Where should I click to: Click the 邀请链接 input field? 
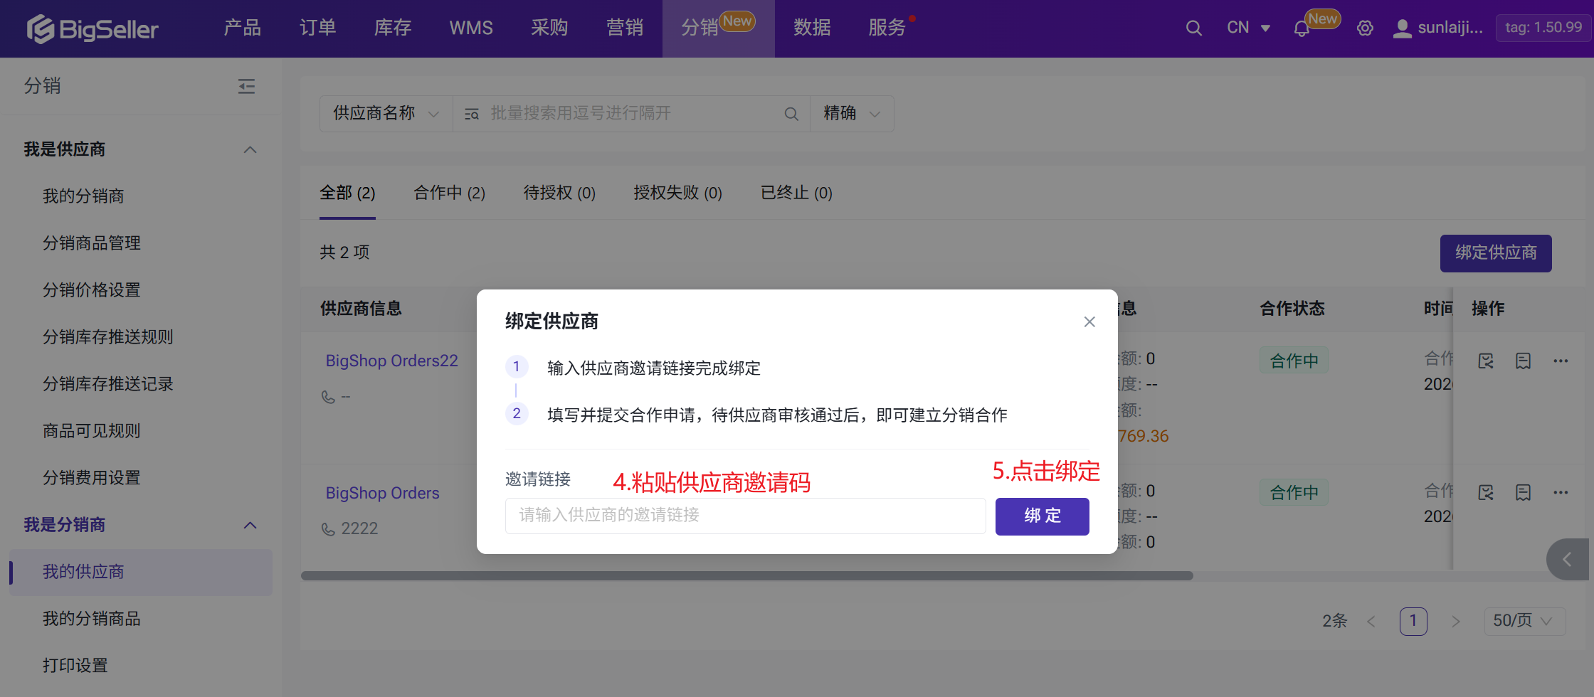coord(744,516)
